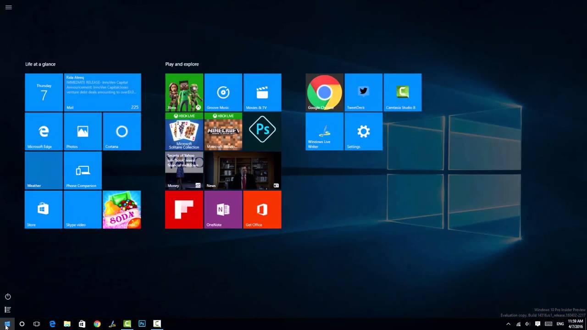This screenshot has width=587, height=330.
Task: Switch to Photoshop on the taskbar
Action: [142, 324]
